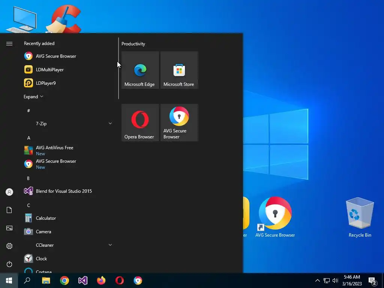This screenshot has height=288, width=384.
Task: Open the Opera Browser tile
Action: point(140,123)
